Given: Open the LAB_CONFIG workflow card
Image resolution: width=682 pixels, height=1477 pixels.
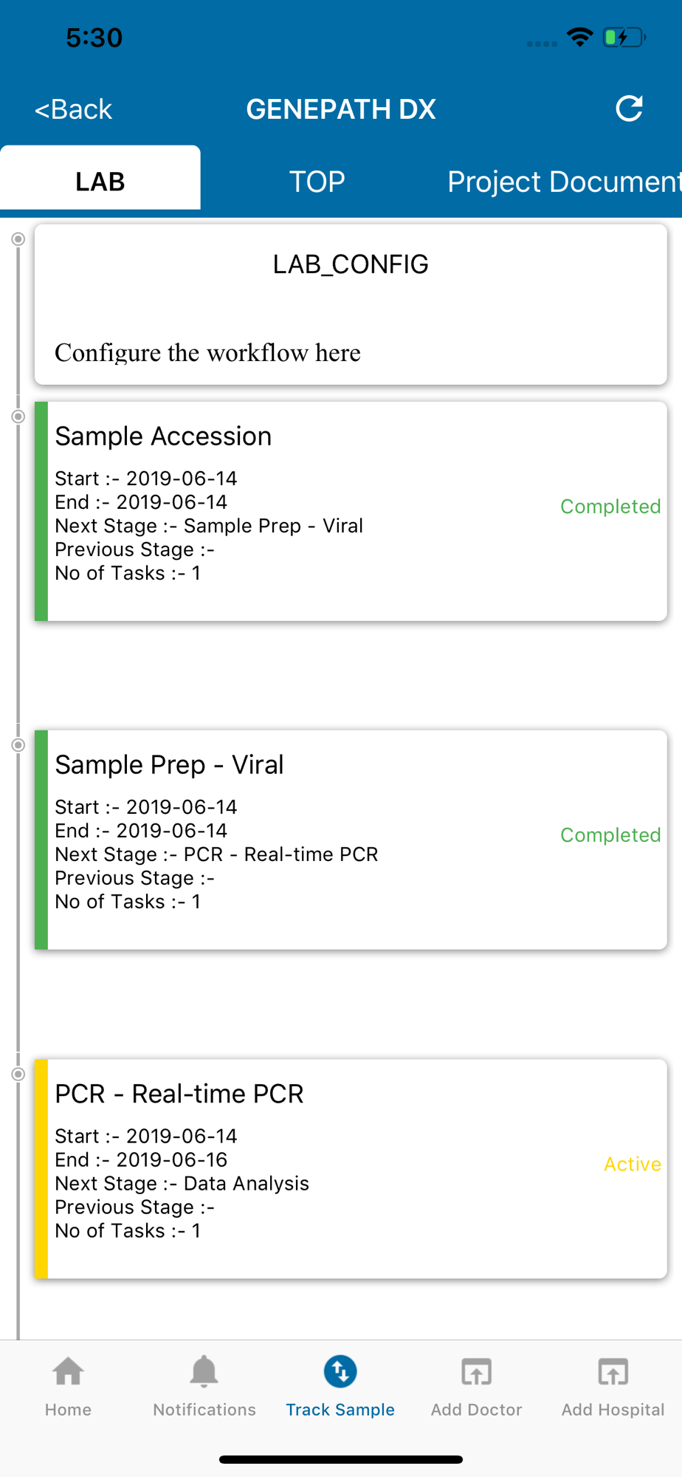Looking at the screenshot, I should pyautogui.click(x=351, y=304).
